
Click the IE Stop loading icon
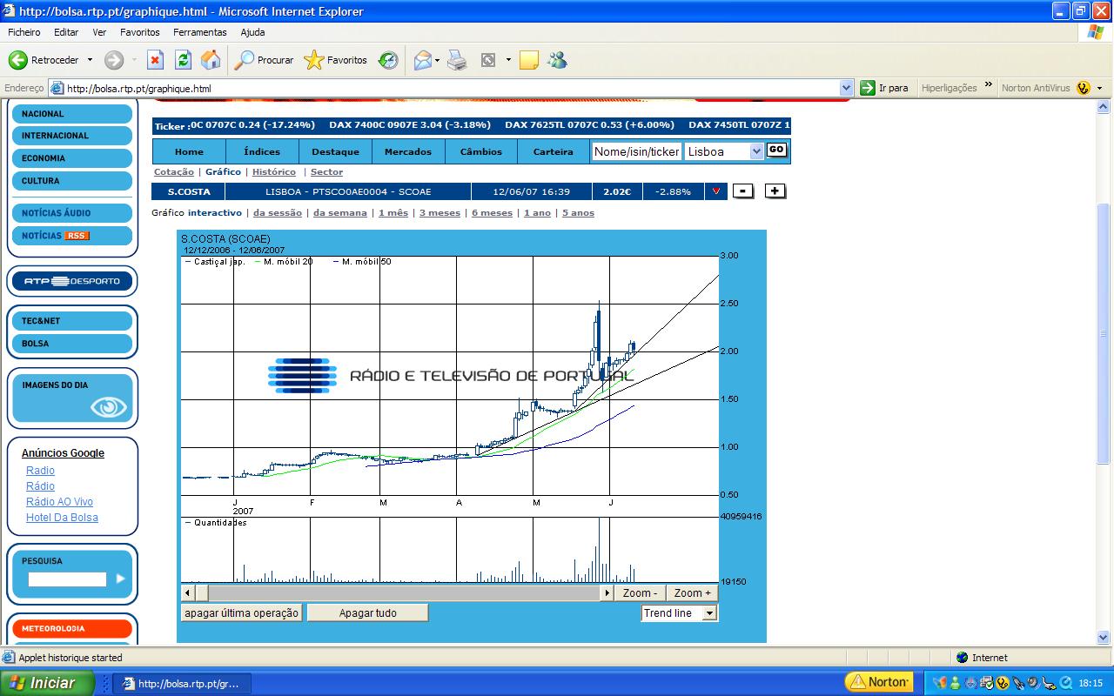(155, 60)
